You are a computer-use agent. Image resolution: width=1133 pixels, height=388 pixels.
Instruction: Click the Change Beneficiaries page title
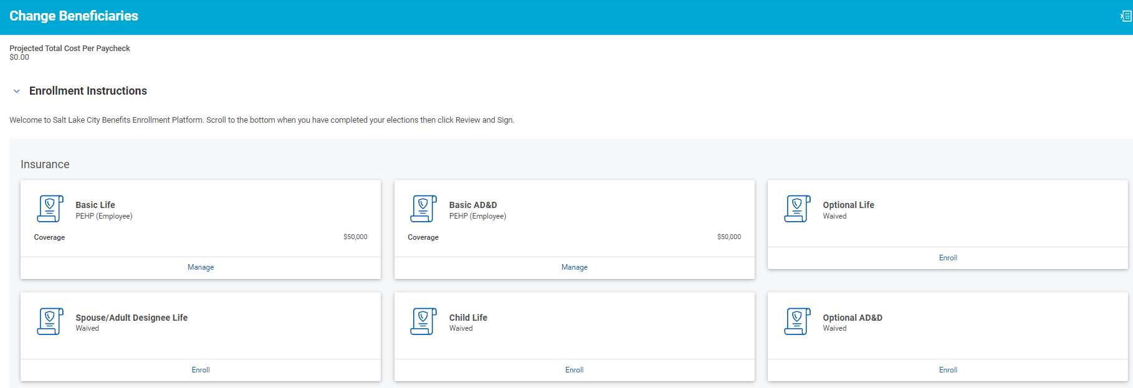coord(74,16)
